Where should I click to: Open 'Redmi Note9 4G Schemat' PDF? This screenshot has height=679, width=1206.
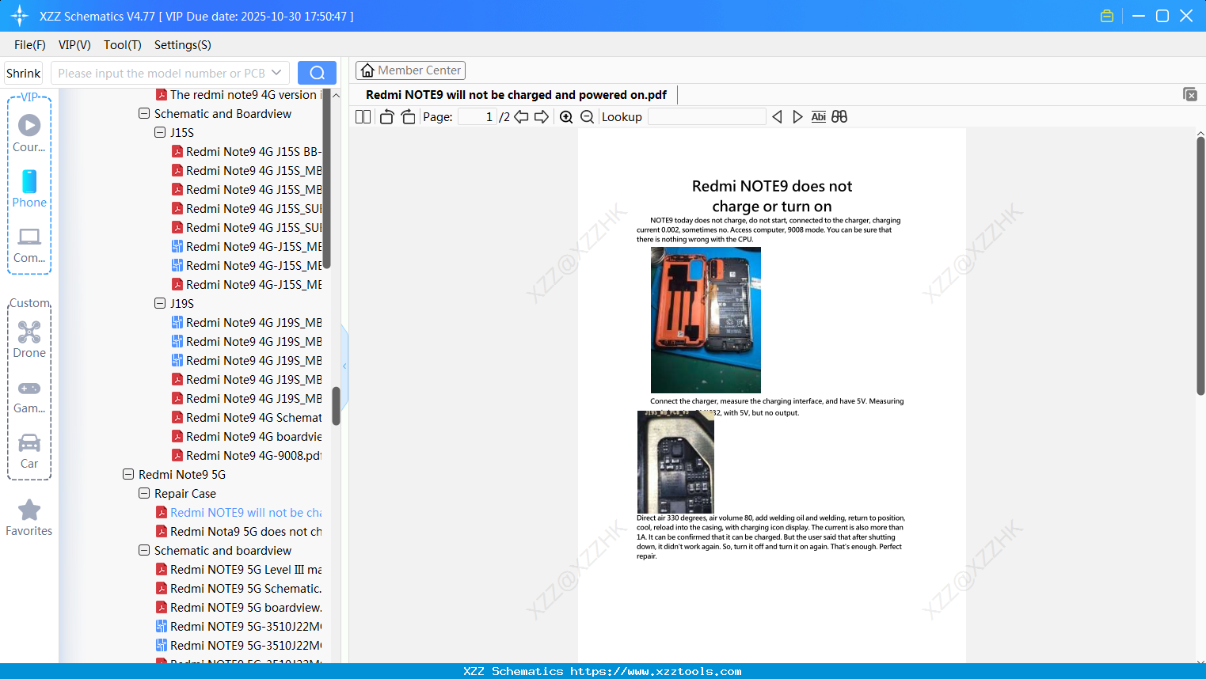pos(246,418)
